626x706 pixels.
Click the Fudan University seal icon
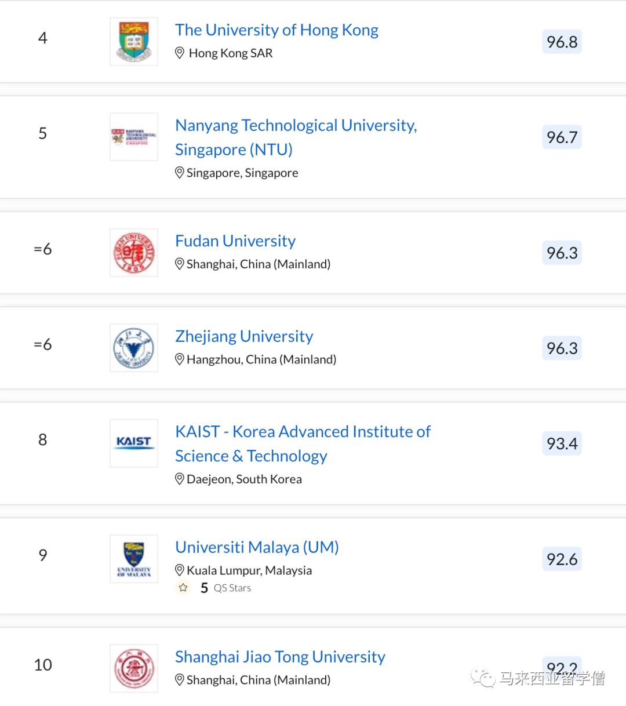point(133,252)
